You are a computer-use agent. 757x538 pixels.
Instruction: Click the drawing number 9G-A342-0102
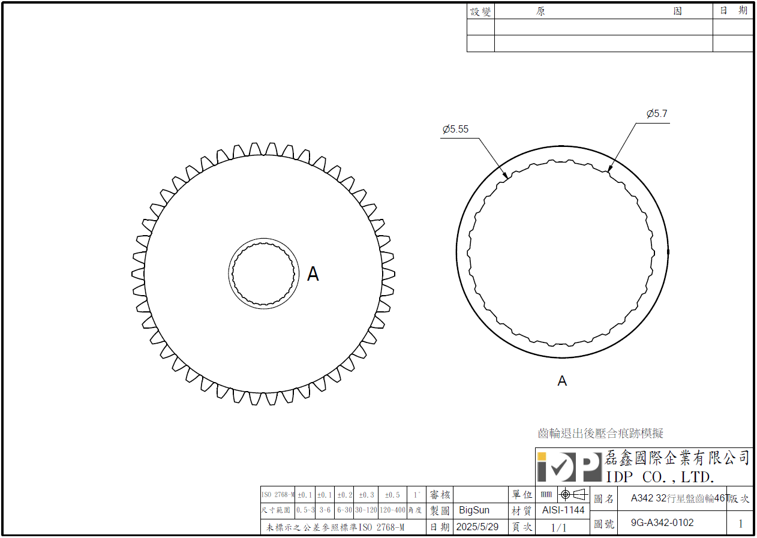coord(662,522)
